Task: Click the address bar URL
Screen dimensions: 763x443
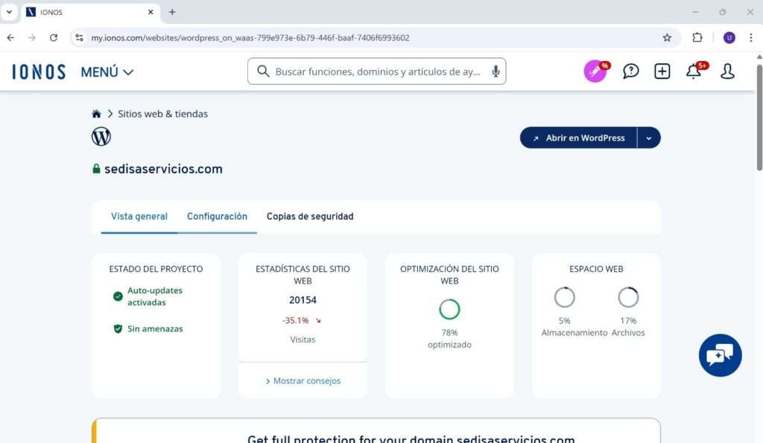Action: (x=250, y=37)
